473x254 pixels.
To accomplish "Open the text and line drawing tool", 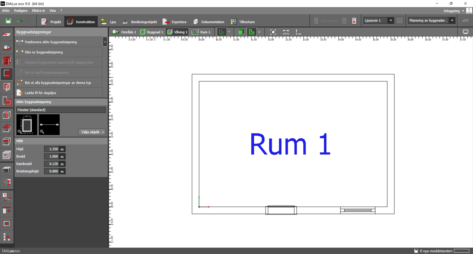I will coord(7,197).
